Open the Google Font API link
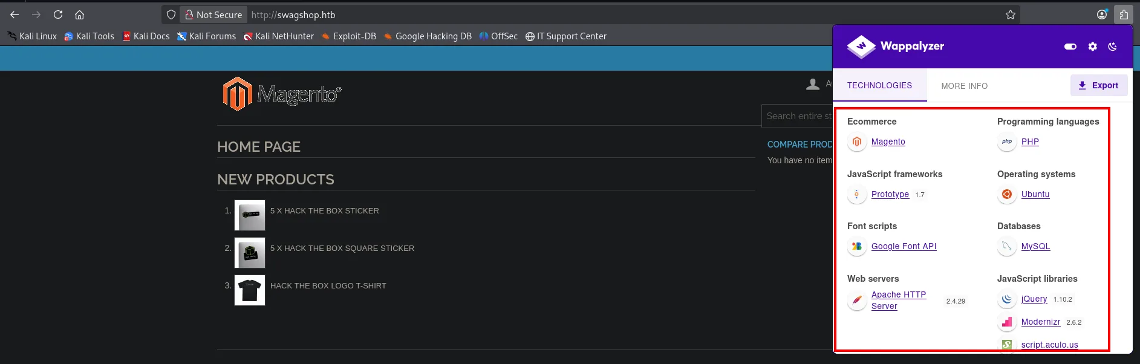Image resolution: width=1140 pixels, height=364 pixels. click(x=904, y=246)
